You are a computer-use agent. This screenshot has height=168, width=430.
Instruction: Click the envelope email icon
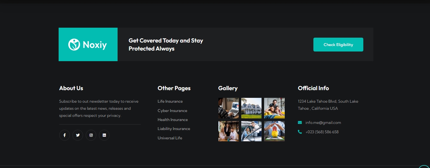pos(300,123)
